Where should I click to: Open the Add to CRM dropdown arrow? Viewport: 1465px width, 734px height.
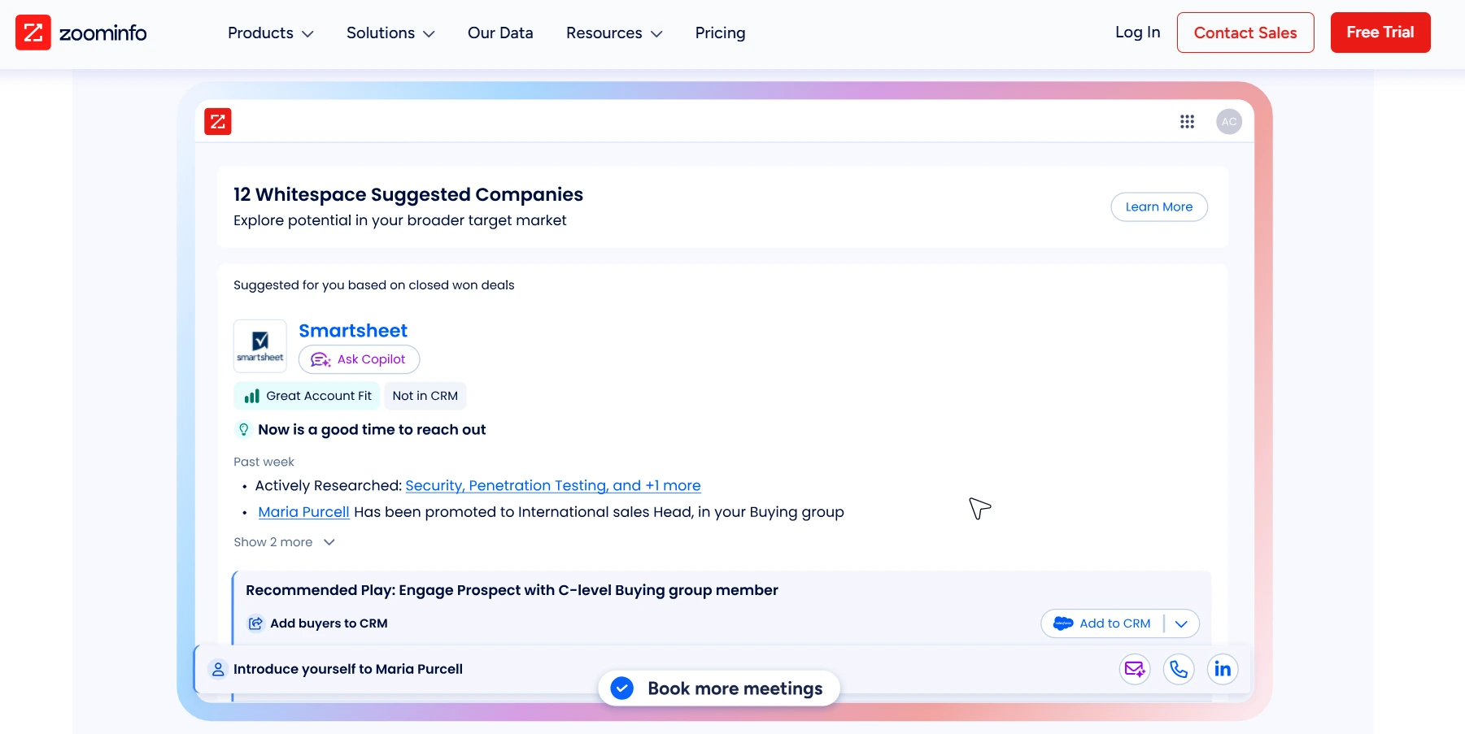pos(1182,623)
